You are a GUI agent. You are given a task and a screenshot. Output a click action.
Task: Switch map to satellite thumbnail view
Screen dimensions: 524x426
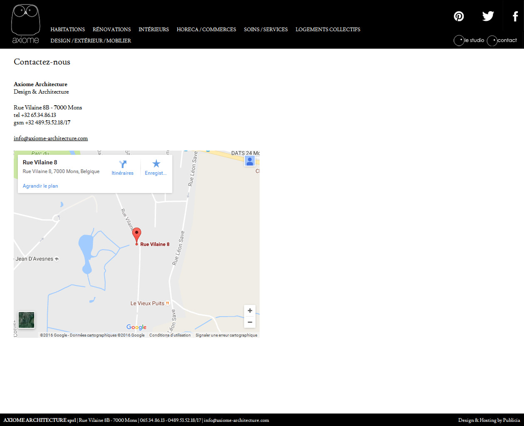pyautogui.click(x=27, y=320)
